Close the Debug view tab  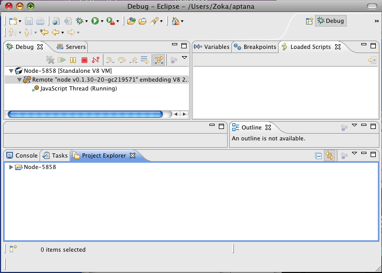click(x=40, y=47)
